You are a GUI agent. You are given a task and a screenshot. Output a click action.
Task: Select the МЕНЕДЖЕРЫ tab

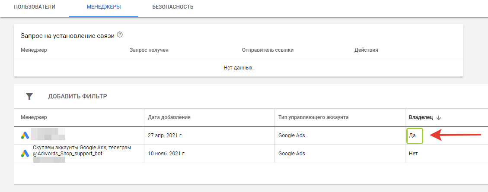coord(103,7)
